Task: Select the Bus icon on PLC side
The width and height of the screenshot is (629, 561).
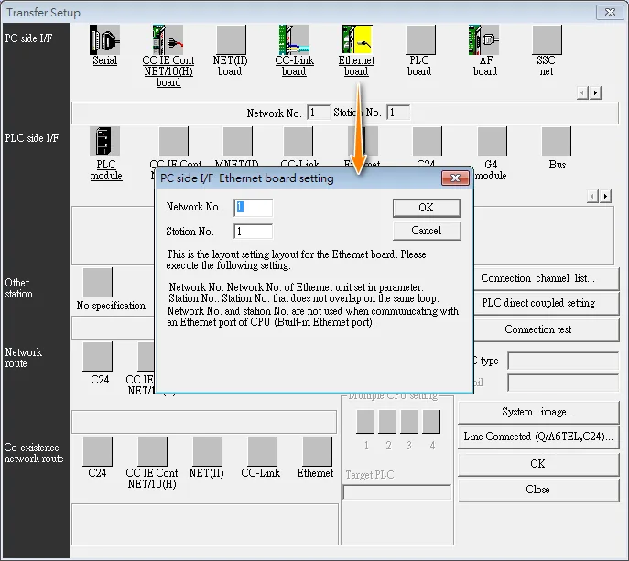Action: (556, 141)
